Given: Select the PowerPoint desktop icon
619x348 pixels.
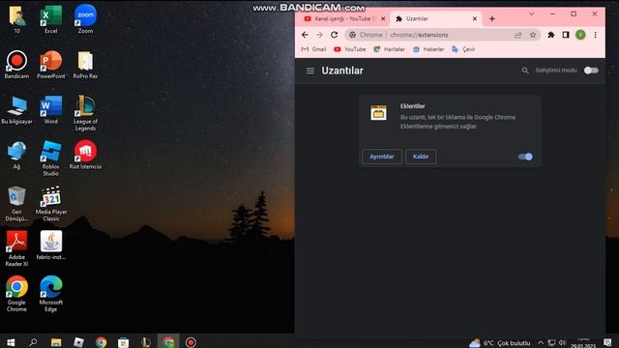Looking at the screenshot, I should click(x=51, y=65).
